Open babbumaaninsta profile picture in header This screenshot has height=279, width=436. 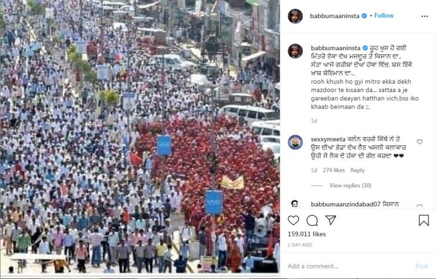coord(295,16)
